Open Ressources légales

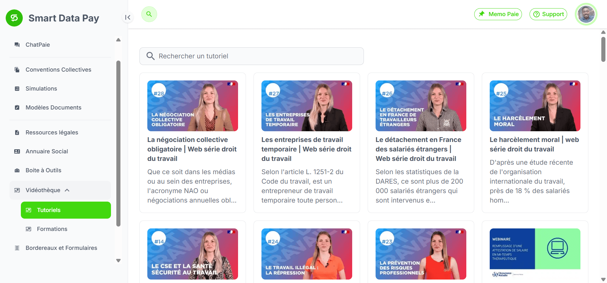click(x=60, y=133)
